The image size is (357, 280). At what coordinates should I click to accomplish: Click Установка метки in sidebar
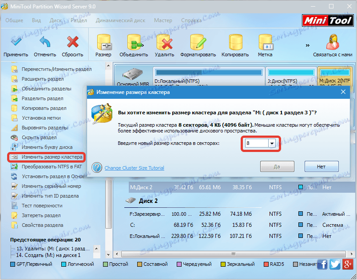[36, 118]
